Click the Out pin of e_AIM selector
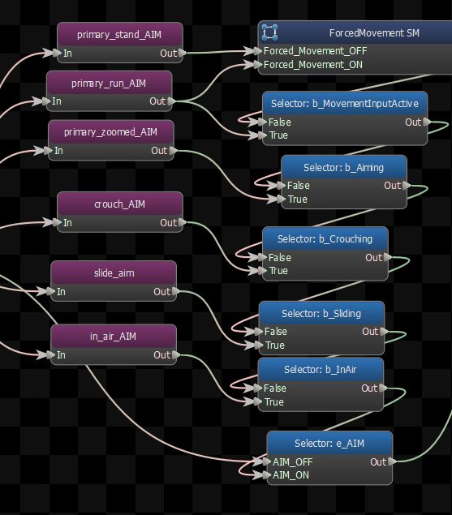The width and height of the screenshot is (452, 515). [392, 461]
